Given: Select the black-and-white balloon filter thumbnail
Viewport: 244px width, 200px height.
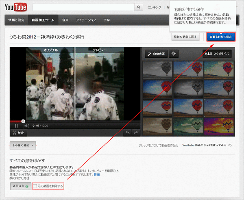Looking at the screenshot, I should coord(157,70).
